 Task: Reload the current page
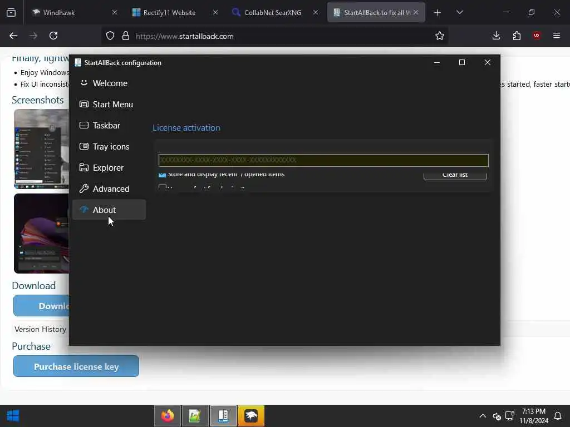pos(53,36)
